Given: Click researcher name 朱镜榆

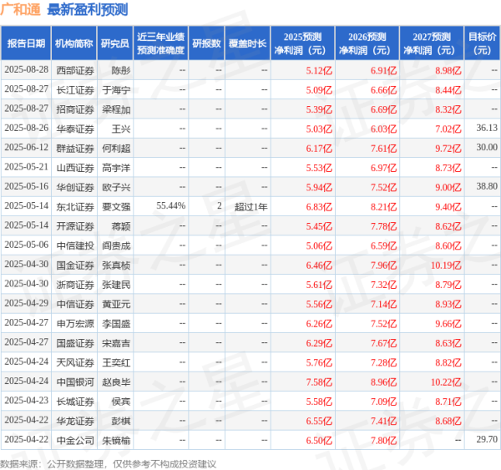Looking at the screenshot, I should [116, 441].
